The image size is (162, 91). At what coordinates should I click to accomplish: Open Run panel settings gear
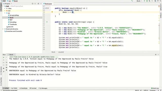click(156, 55)
